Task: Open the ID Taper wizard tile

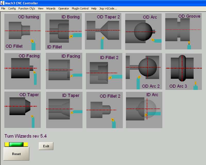Action: [x=64, y=110]
